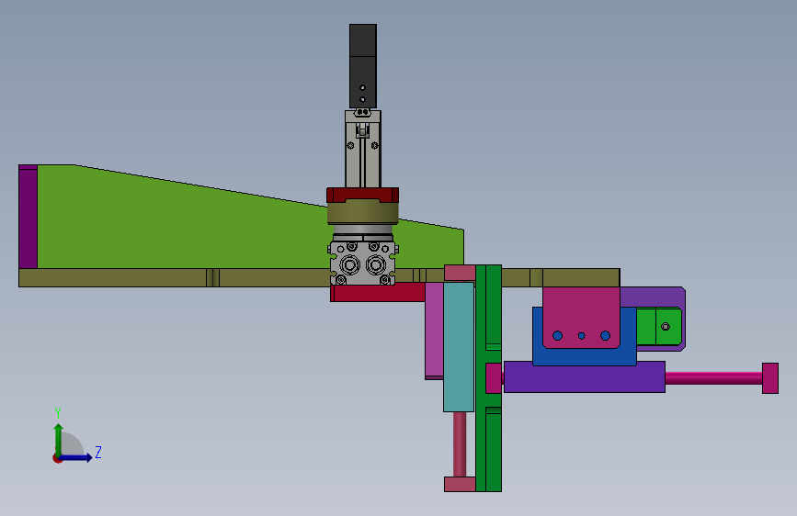This screenshot has width=797, height=516.
Task: Pick the long violet horizontal cylinder body
Action: pos(585,376)
